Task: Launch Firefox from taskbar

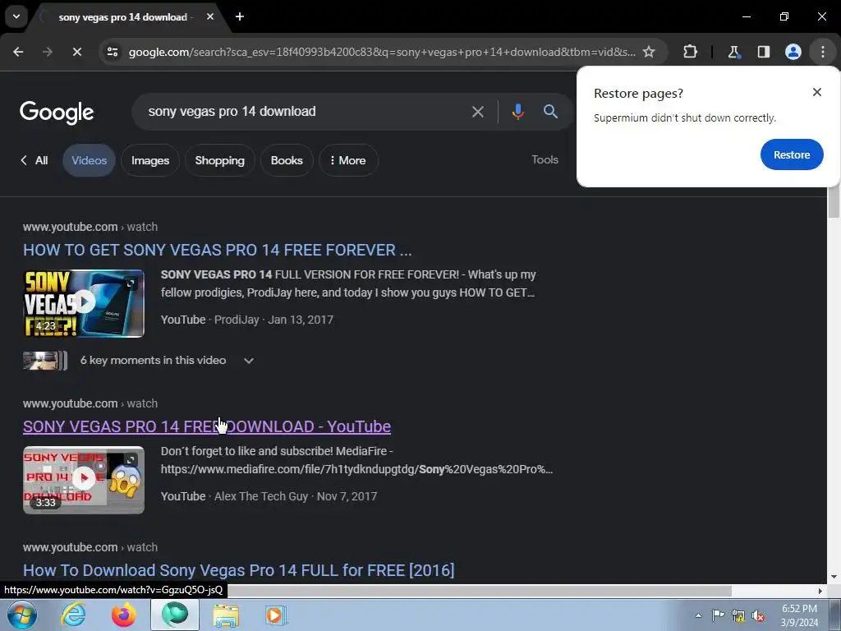Action: (124, 615)
